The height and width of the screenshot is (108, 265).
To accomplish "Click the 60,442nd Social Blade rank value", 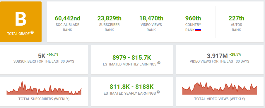I will click(x=67, y=18).
